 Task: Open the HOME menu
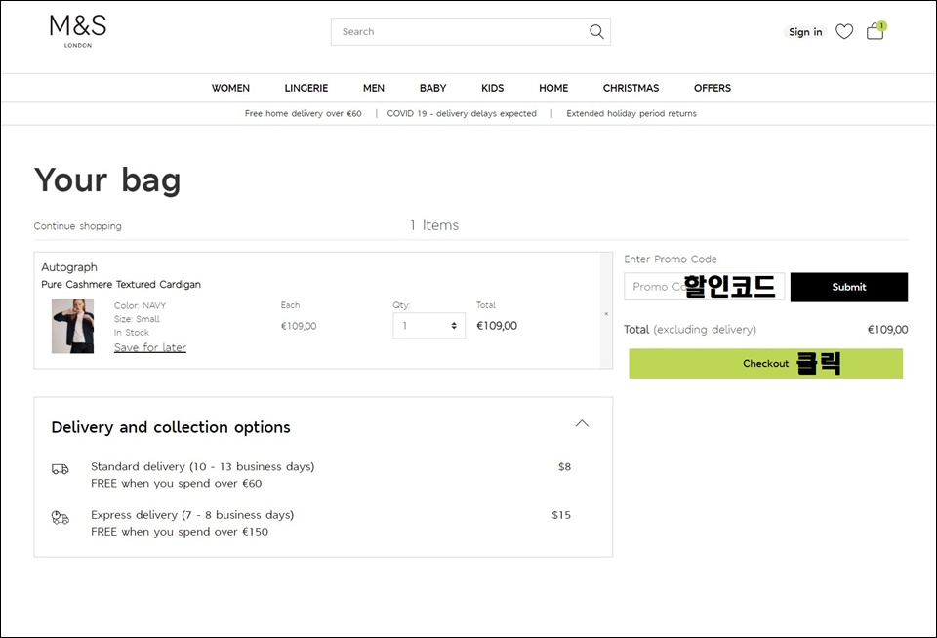point(553,88)
